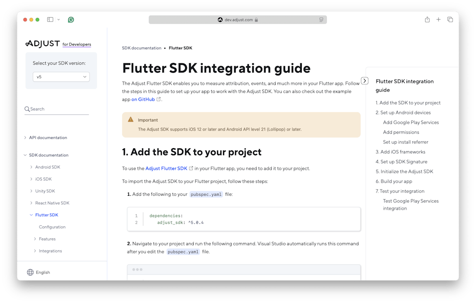Jump to 1. Add the SDK to your project
Screen dimensions: 476x303
tap(408, 103)
